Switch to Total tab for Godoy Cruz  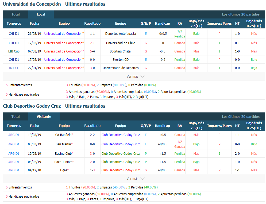[16, 117]
